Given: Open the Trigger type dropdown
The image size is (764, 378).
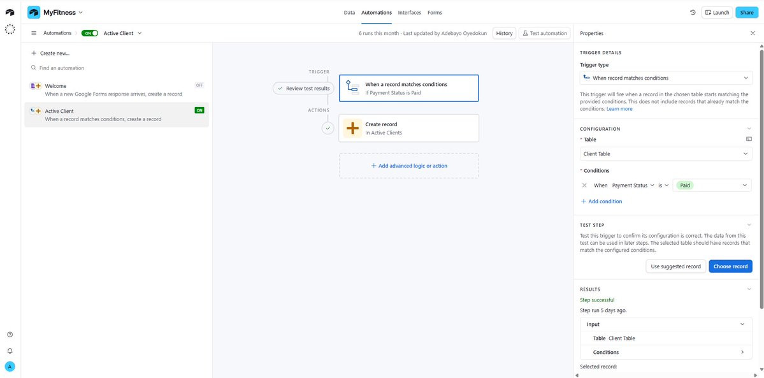Looking at the screenshot, I should [x=666, y=78].
